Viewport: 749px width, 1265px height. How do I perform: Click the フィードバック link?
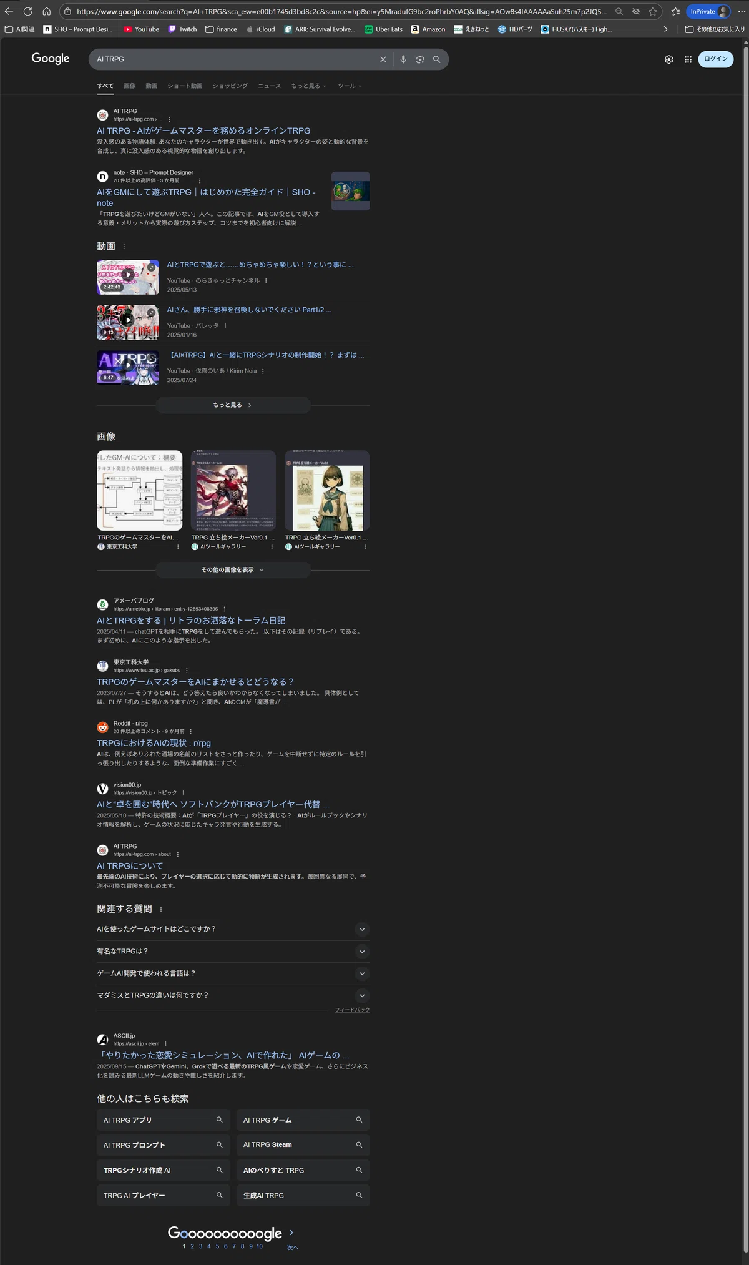[352, 1010]
